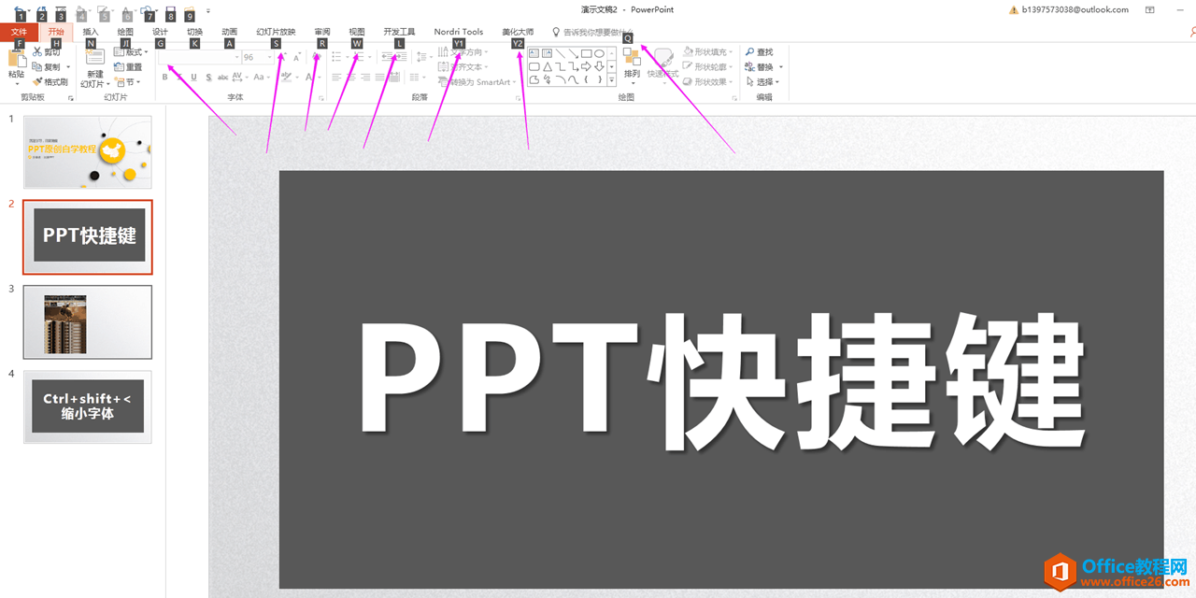Open the font color swatch
Screen dimensions: 1196x598
click(x=308, y=77)
